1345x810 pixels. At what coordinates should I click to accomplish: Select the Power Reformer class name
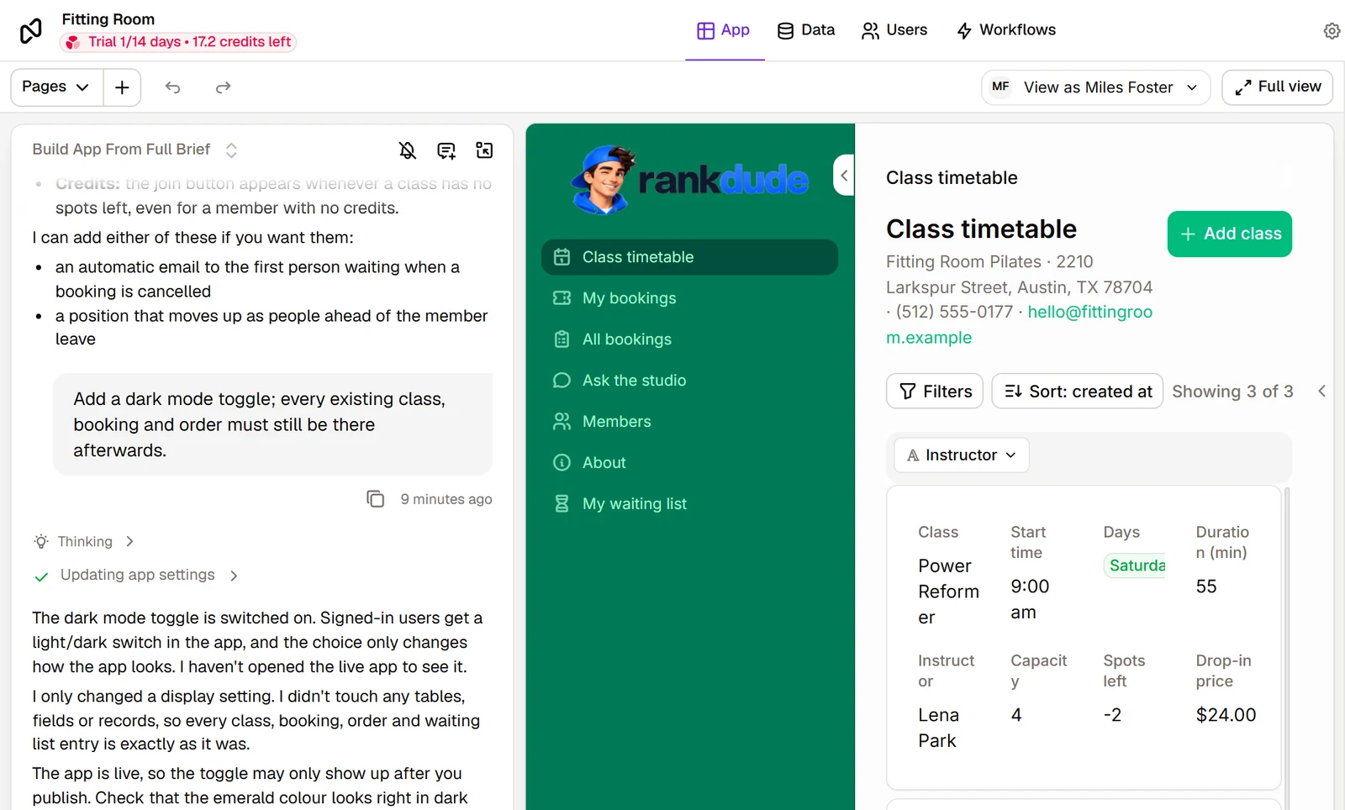pyautogui.click(x=948, y=592)
